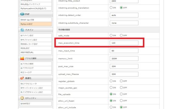Click the upload_max_filesize input field
The width and height of the screenshot is (194, 109).
click(x=124, y=74)
